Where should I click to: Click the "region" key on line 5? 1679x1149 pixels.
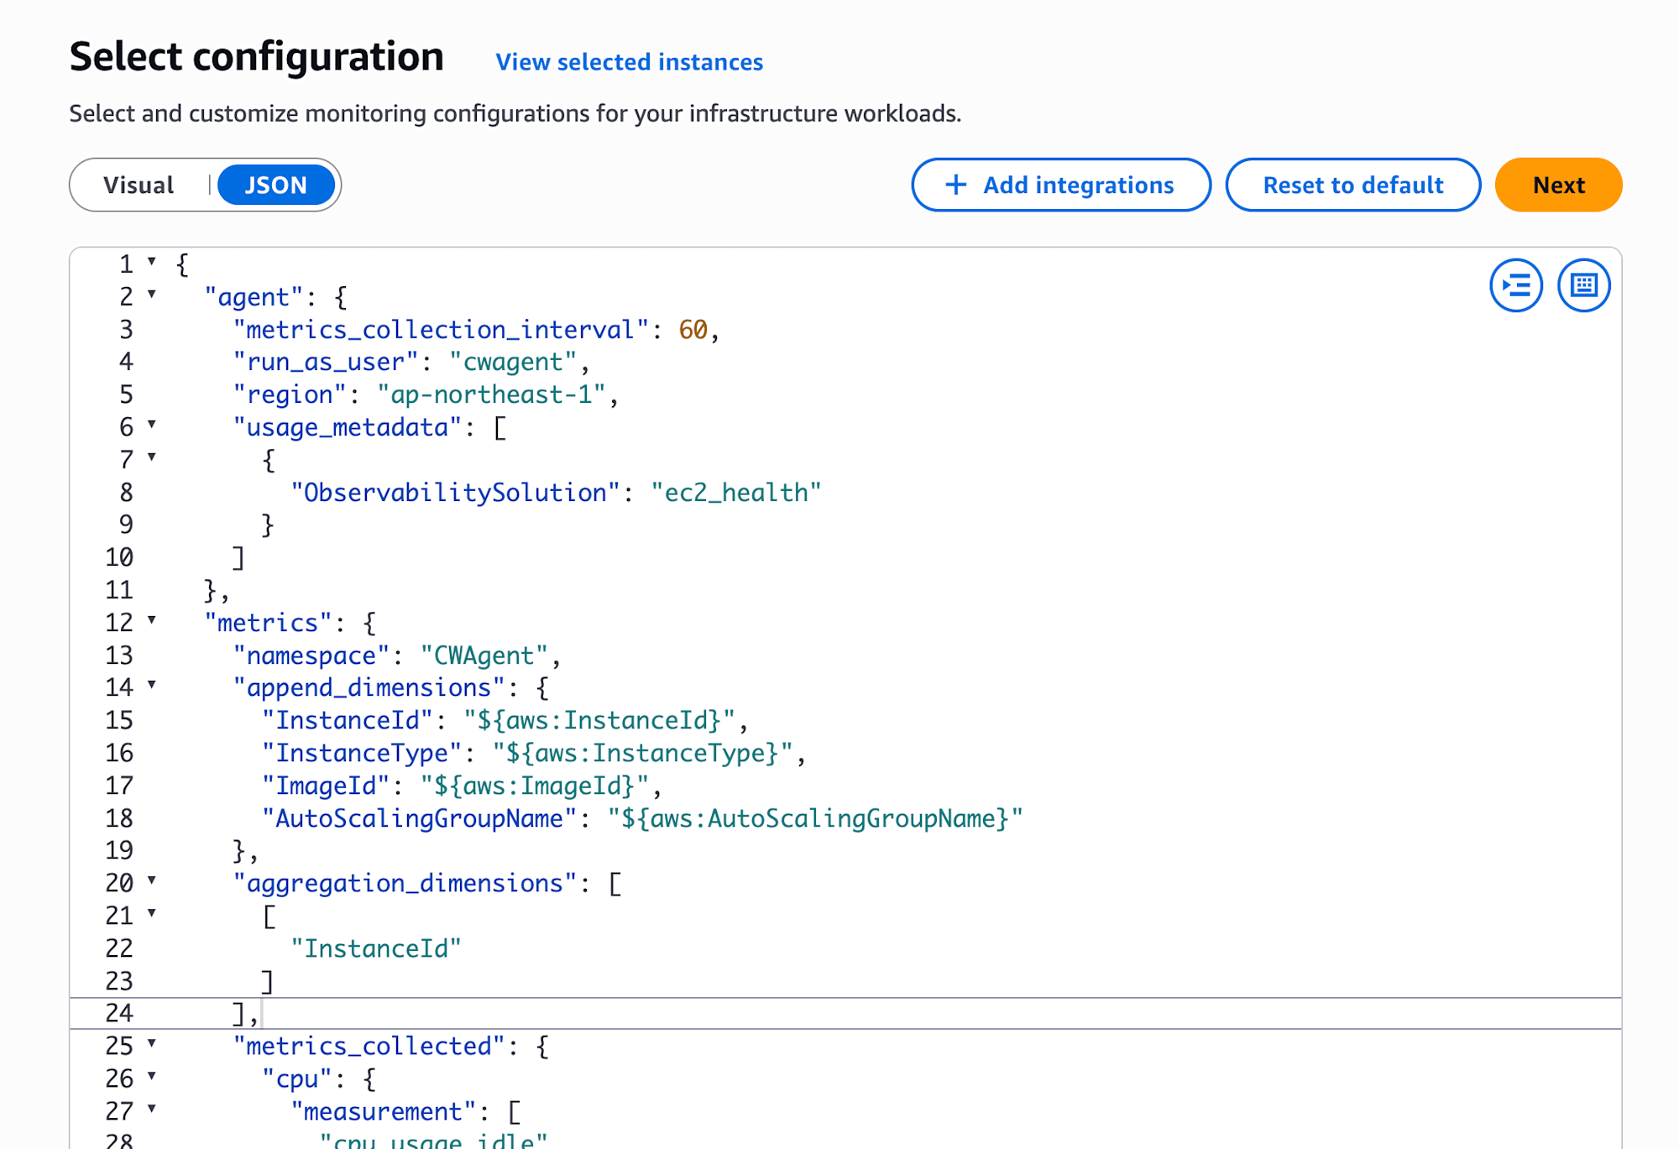(x=289, y=395)
